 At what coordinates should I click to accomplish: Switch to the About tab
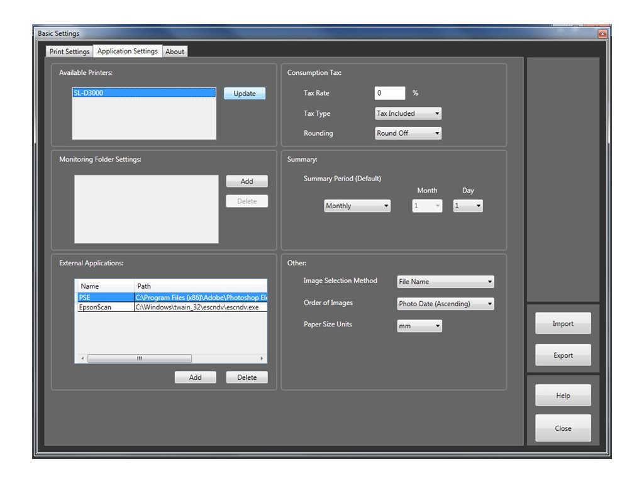[x=175, y=51]
